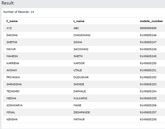The width and height of the screenshot is (165, 129).
Task: Select the SHRADDHA first name cell
Action: pos(14,84)
